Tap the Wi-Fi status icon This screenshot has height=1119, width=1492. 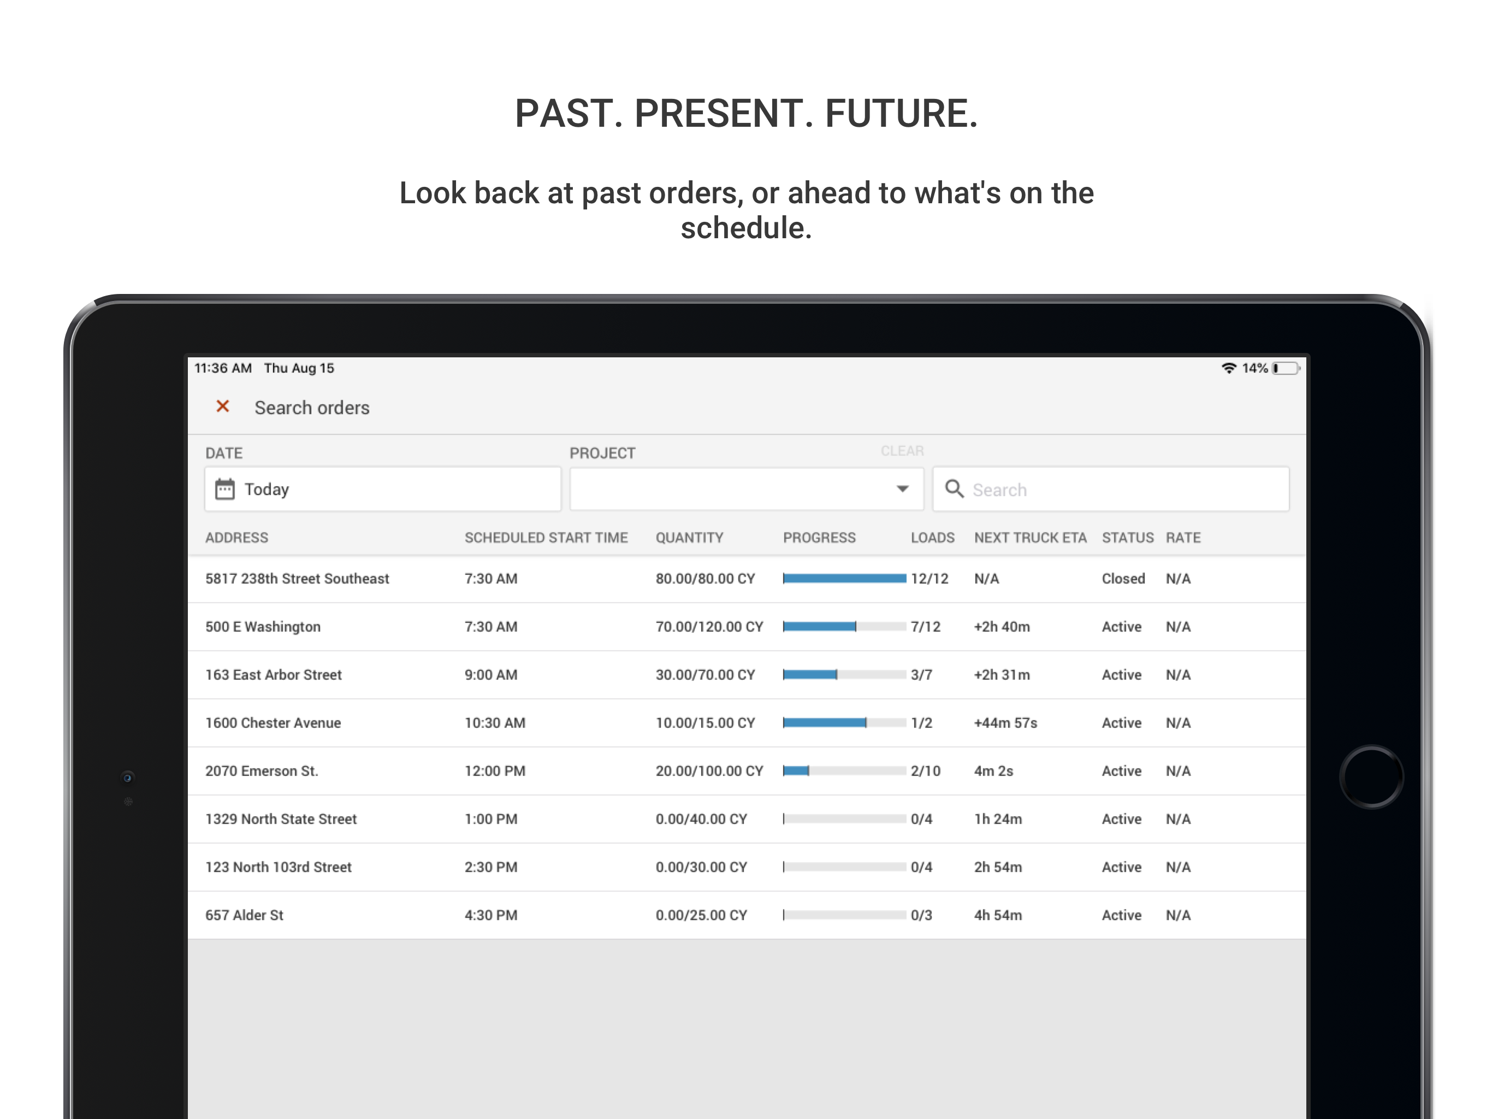pyautogui.click(x=1229, y=368)
